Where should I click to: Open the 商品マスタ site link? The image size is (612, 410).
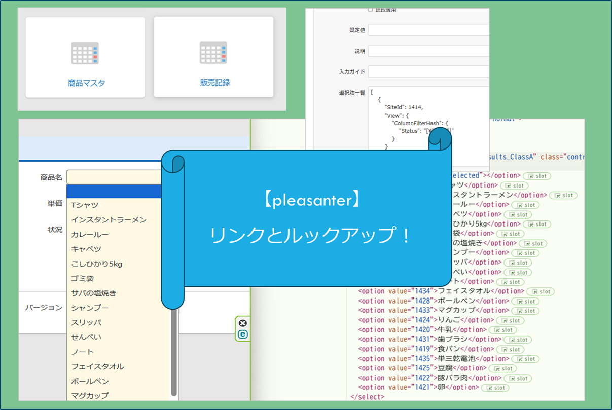click(87, 83)
